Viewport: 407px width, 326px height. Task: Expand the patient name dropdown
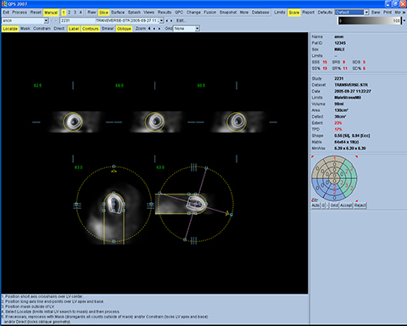click(46, 20)
